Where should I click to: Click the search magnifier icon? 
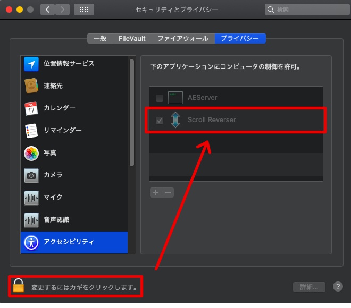coord(270,10)
